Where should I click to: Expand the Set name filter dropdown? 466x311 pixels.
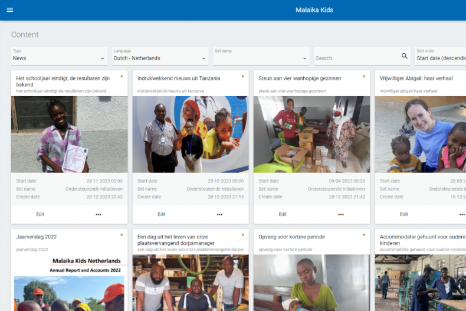pyautogui.click(x=261, y=58)
